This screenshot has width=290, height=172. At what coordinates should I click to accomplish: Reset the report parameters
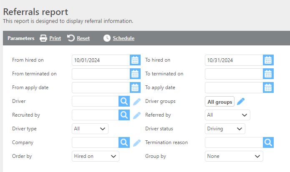[78, 38]
